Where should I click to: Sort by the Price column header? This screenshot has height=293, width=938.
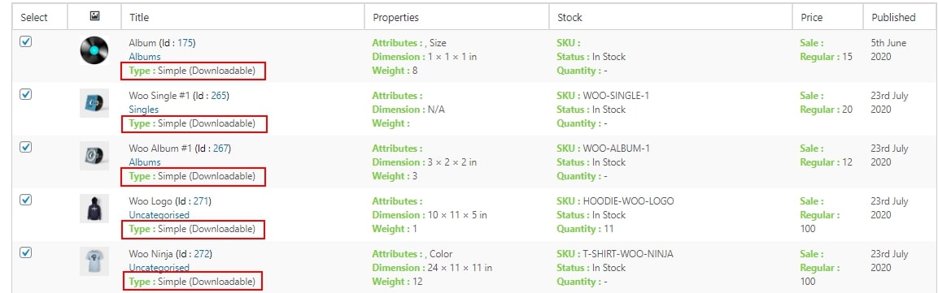[x=812, y=17]
